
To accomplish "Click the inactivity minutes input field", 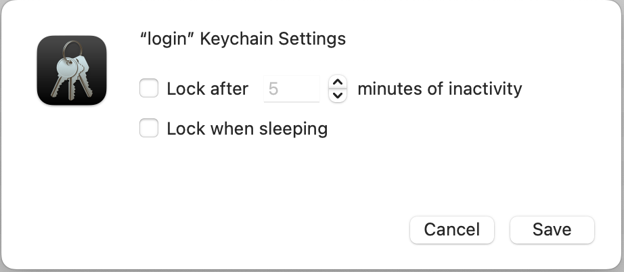I will click(x=292, y=89).
